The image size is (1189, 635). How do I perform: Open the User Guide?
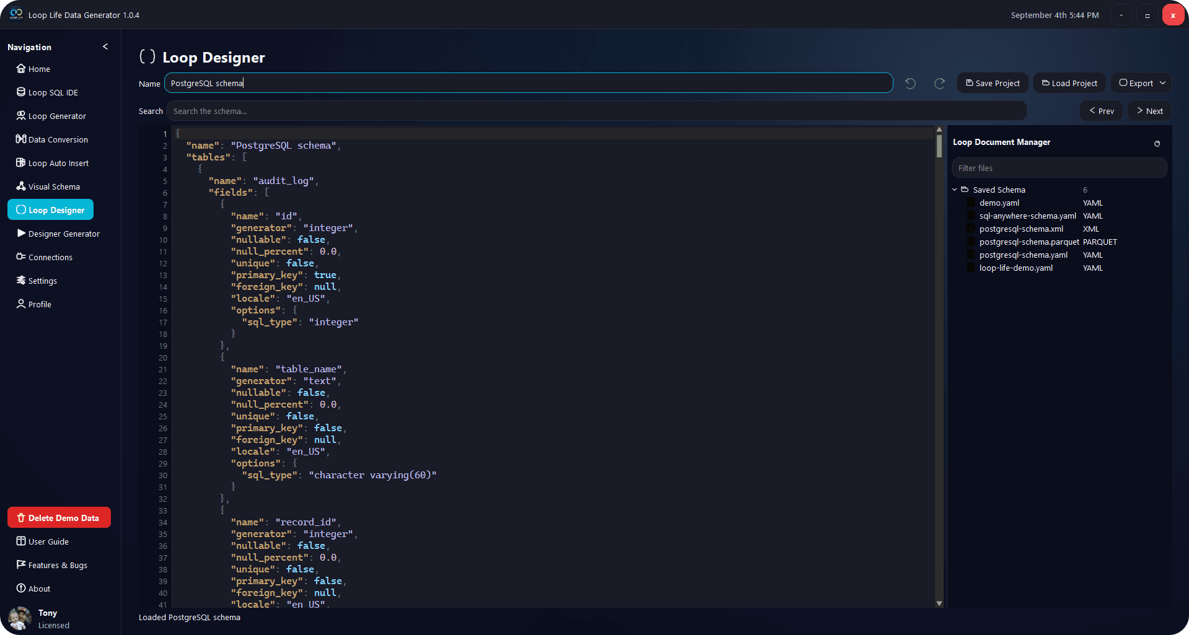tap(42, 541)
